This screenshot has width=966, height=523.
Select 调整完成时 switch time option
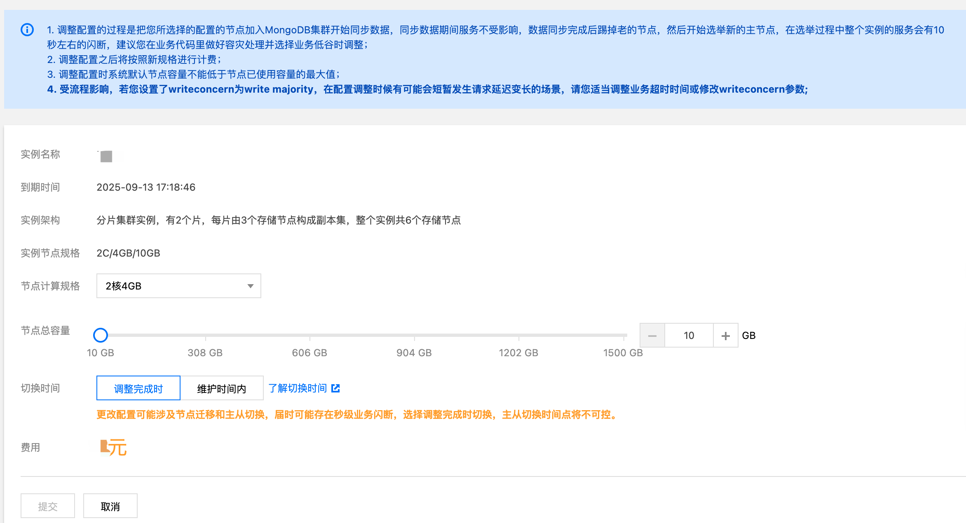coord(138,388)
